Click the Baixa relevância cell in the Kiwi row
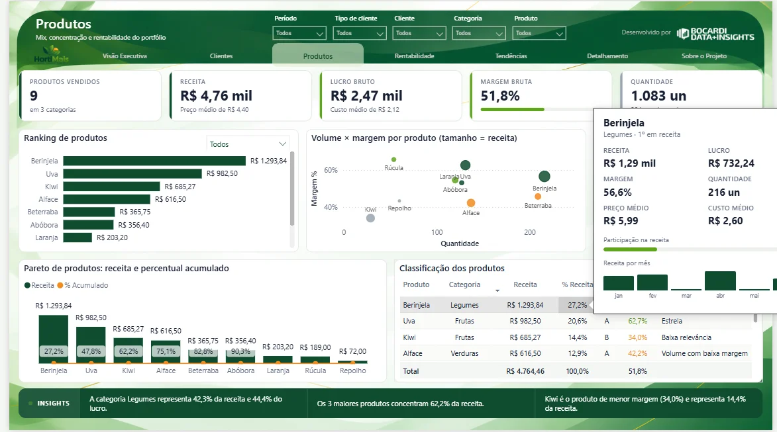This screenshot has width=777, height=432. pyautogui.click(x=686, y=337)
